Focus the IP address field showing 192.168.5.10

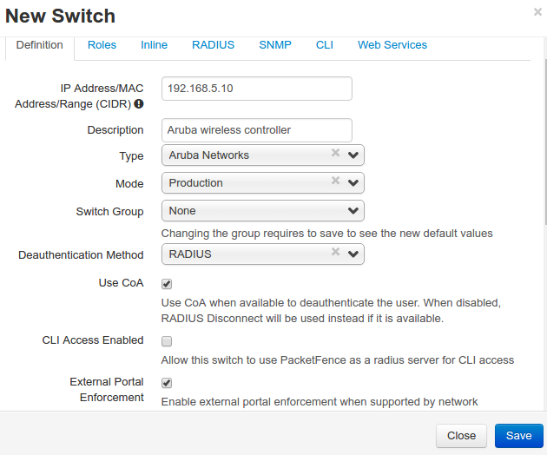click(x=257, y=89)
